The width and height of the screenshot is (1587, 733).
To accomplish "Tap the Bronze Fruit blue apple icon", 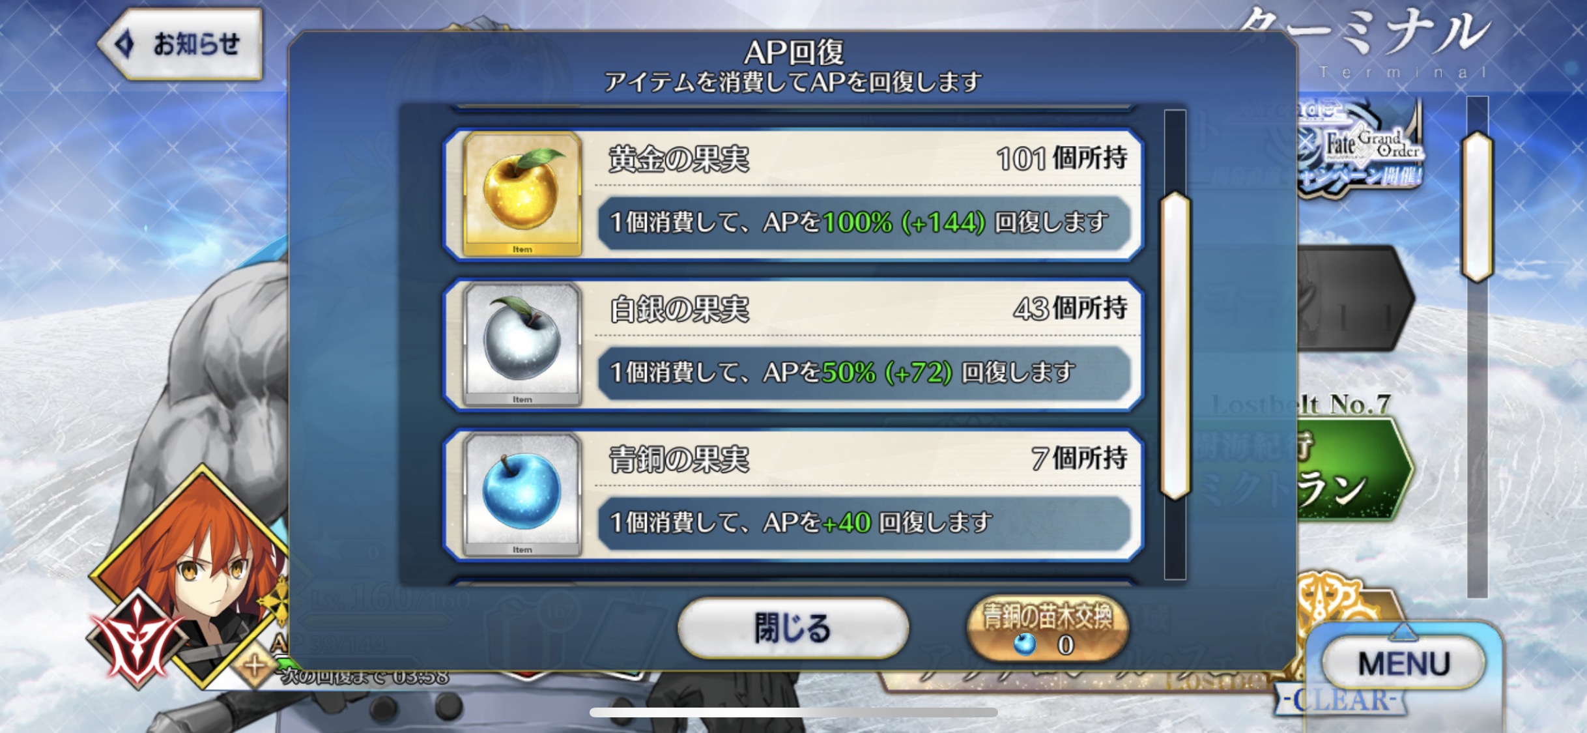I will (x=522, y=495).
